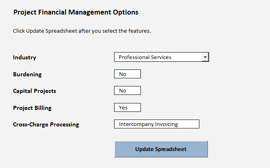This screenshot has width=270, height=168.
Task: Select the Intercompany Invoicing field
Action: pyautogui.click(x=157, y=124)
